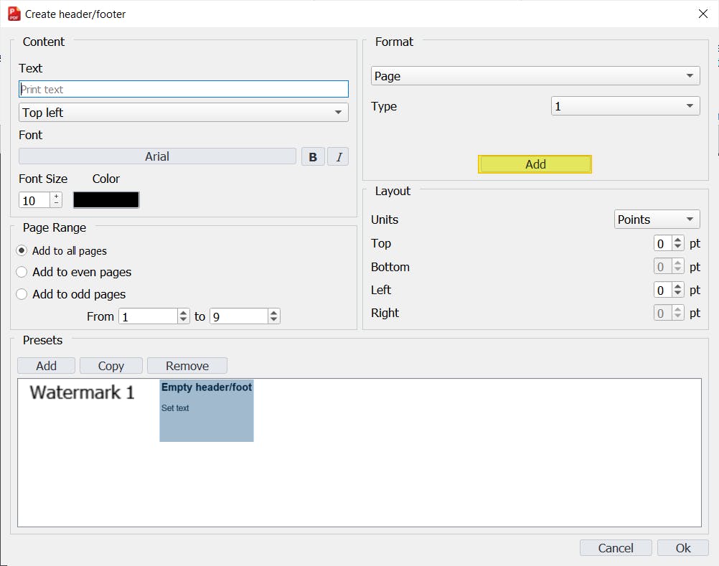Click the Copy button under Presets
Screen dimensions: 719x566
click(x=111, y=365)
